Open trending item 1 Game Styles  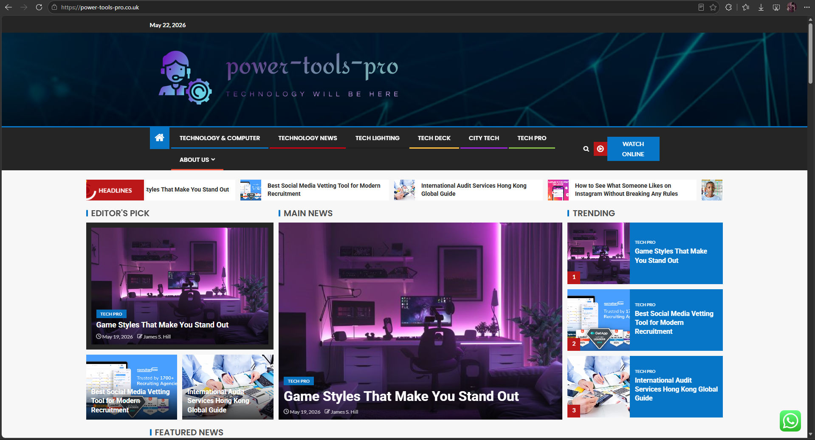[645, 253]
